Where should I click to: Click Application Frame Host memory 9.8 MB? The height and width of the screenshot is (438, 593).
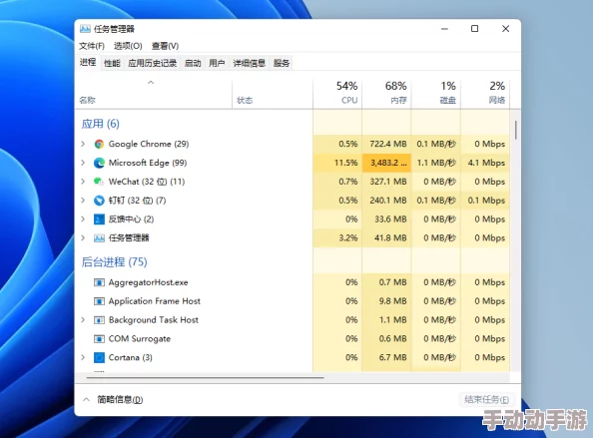point(392,301)
